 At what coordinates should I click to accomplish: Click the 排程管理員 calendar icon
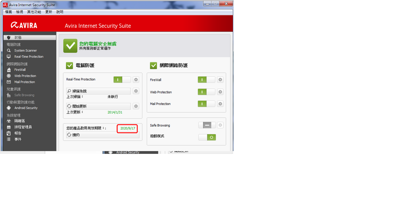click(x=9, y=127)
